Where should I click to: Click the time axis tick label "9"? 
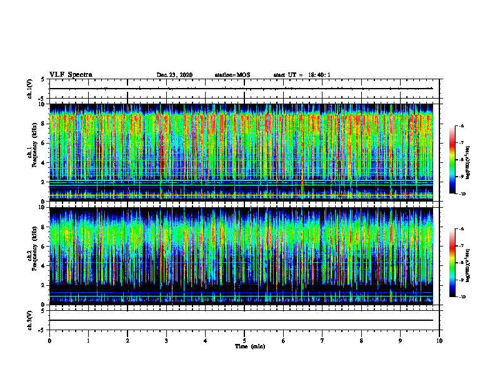[400, 341]
